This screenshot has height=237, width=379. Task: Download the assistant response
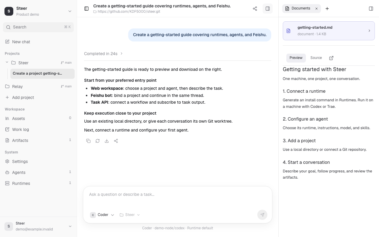pyautogui.click(x=107, y=141)
